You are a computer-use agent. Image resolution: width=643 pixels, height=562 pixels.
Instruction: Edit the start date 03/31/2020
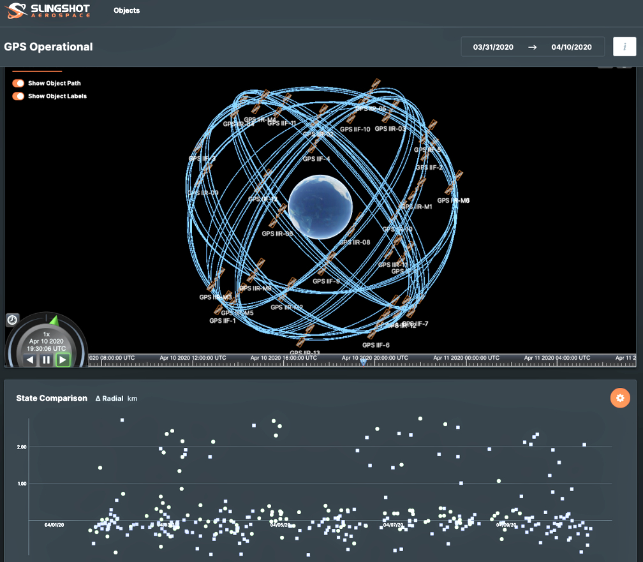[x=492, y=47]
